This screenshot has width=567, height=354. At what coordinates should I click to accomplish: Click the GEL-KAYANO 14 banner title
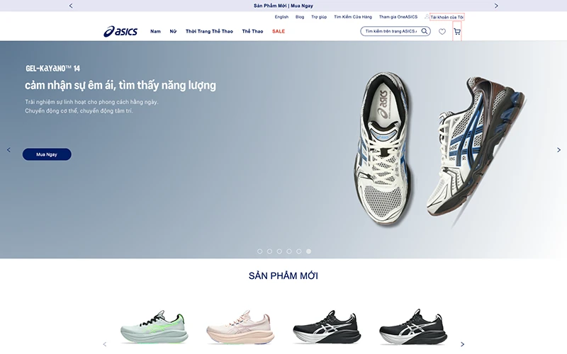pos(52,69)
